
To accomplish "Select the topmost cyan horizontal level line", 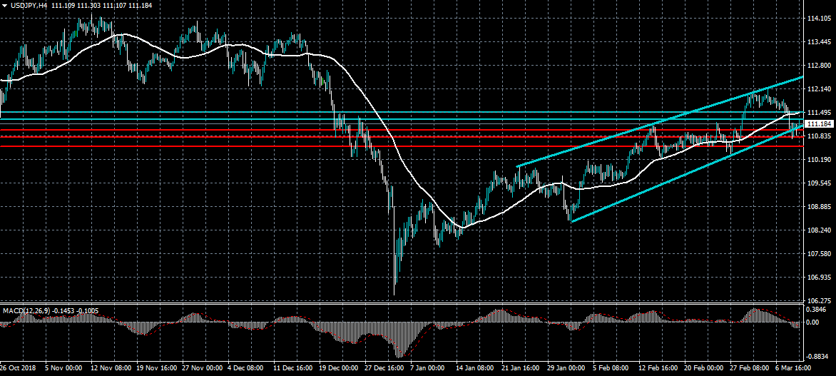I will (x=400, y=113).
